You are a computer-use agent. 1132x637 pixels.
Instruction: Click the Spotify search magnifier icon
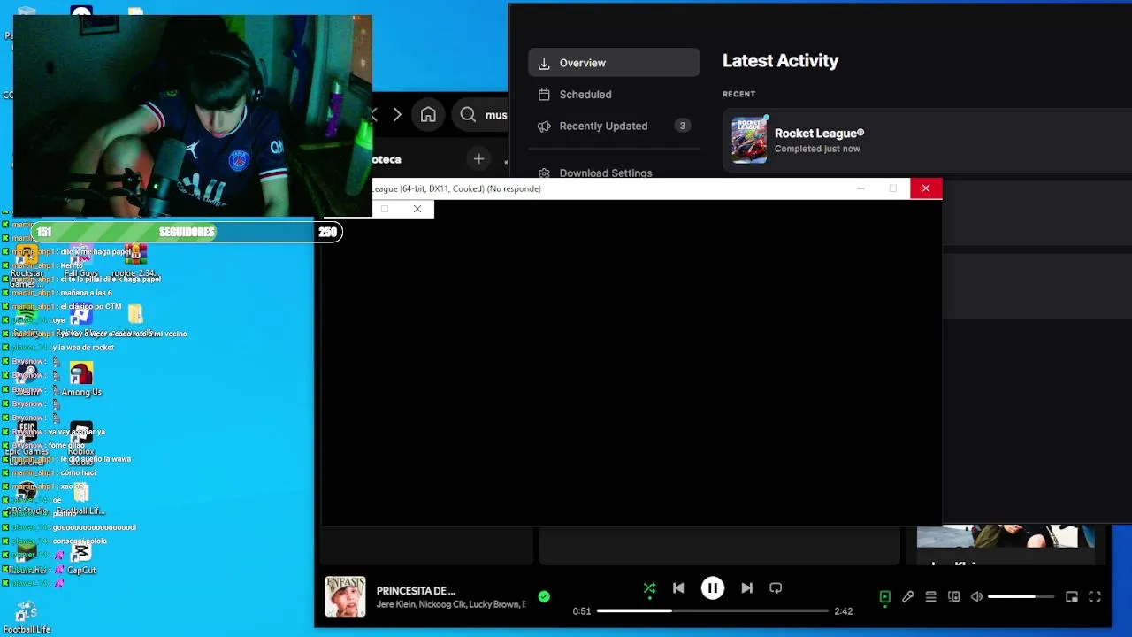point(468,115)
